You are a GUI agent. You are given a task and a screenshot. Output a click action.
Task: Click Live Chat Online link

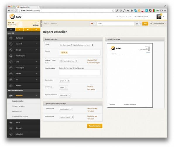(141, 16)
